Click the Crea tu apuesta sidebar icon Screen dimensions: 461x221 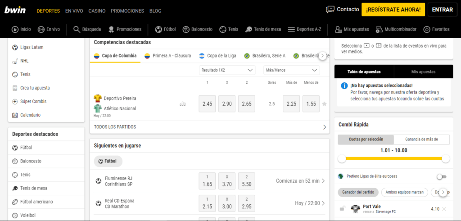pyautogui.click(x=15, y=88)
